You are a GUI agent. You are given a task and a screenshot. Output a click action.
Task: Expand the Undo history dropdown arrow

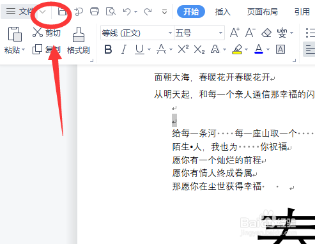(135, 12)
